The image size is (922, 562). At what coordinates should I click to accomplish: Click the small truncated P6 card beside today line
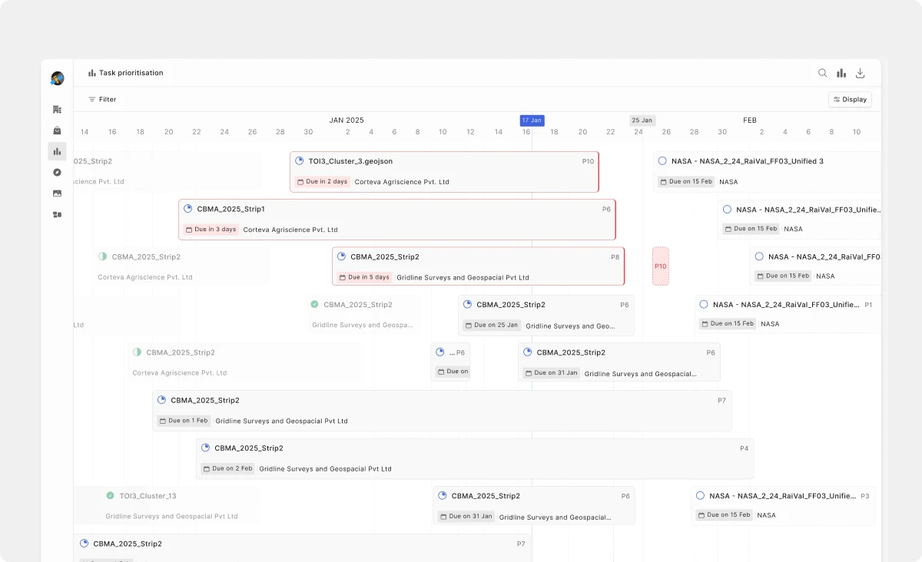click(450, 362)
